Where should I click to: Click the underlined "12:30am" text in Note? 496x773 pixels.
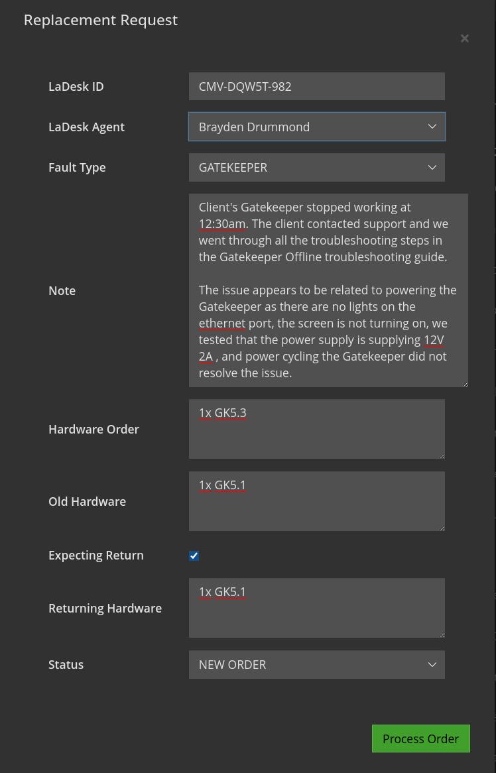(x=221, y=223)
